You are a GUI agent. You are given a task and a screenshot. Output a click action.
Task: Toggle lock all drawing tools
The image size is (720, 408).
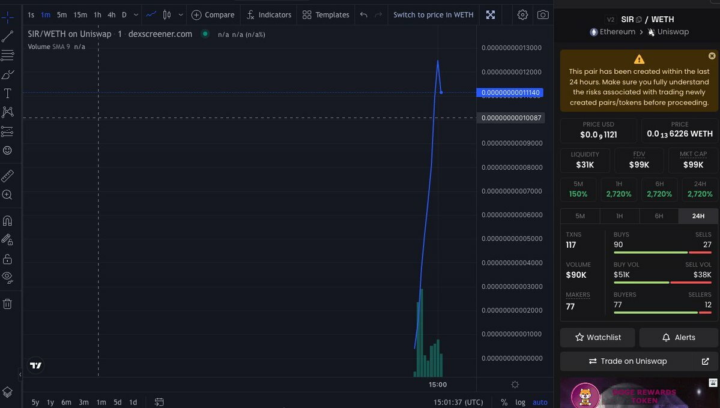7,259
